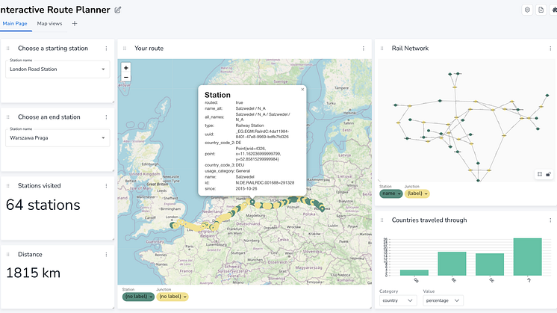The height and width of the screenshot is (313, 557).
Task: Open map Station (no label) selector
Action: tap(138, 297)
